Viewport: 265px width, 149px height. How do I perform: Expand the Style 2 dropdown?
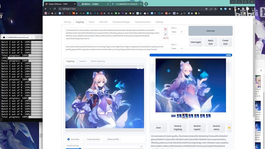pyautogui.click(x=177, y=48)
